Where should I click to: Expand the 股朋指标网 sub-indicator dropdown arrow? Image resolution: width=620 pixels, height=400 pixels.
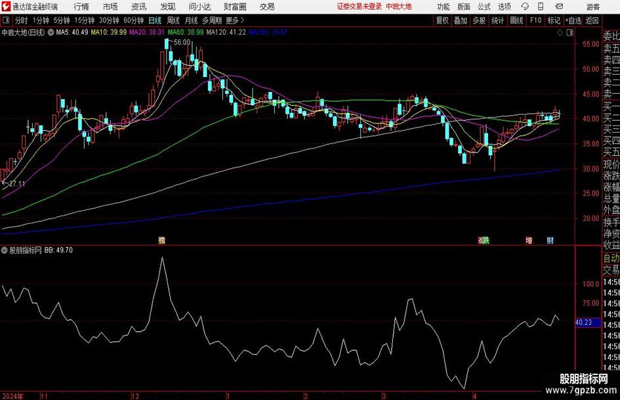pyautogui.click(x=5, y=250)
